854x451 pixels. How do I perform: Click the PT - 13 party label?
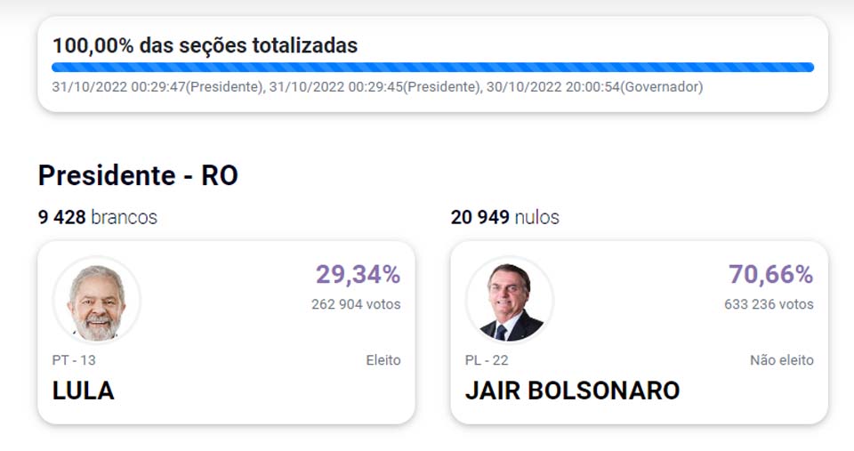(77, 360)
